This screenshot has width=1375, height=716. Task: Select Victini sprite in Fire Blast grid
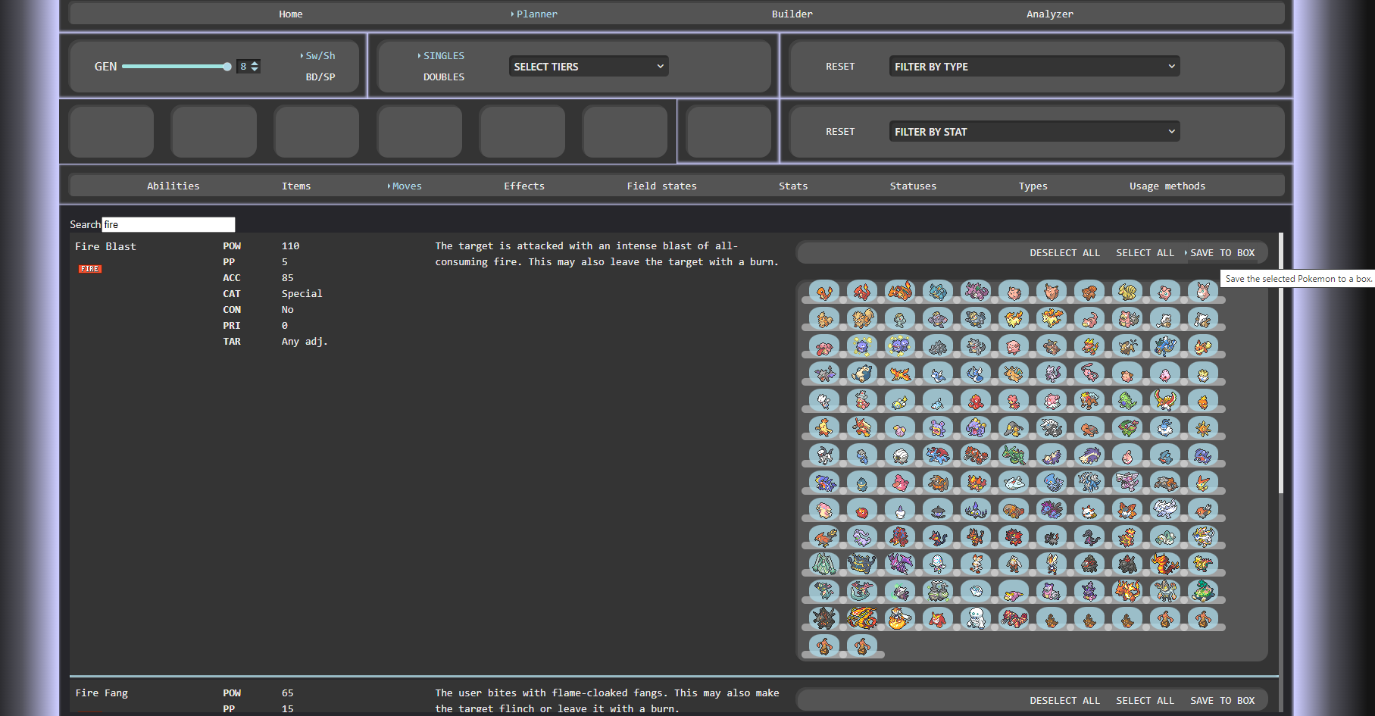click(x=1203, y=482)
